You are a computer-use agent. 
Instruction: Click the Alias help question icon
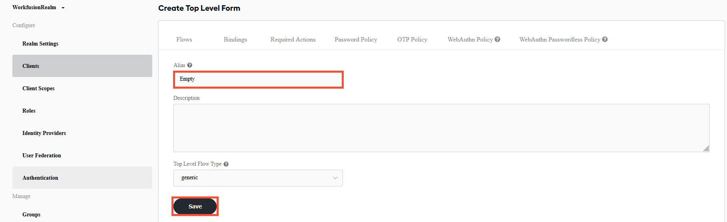click(189, 65)
